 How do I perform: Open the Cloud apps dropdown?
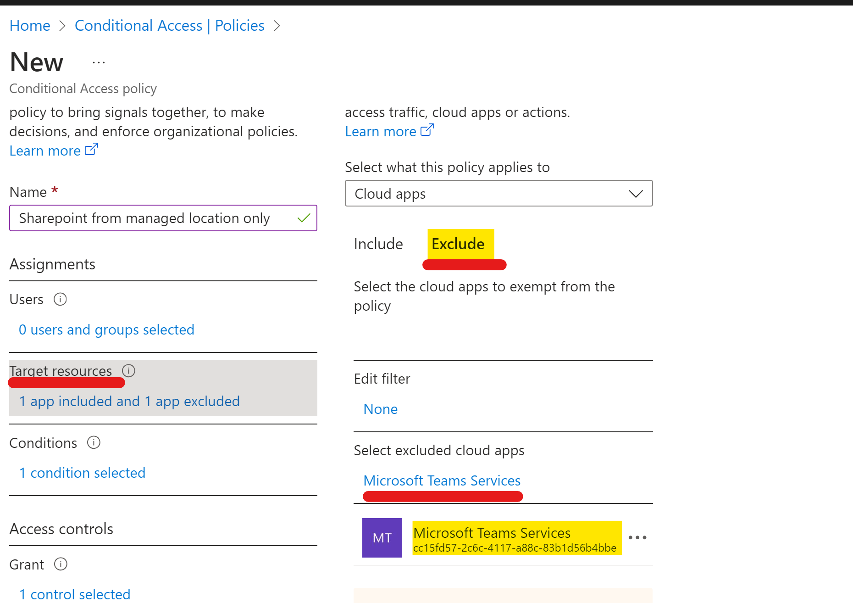click(499, 194)
